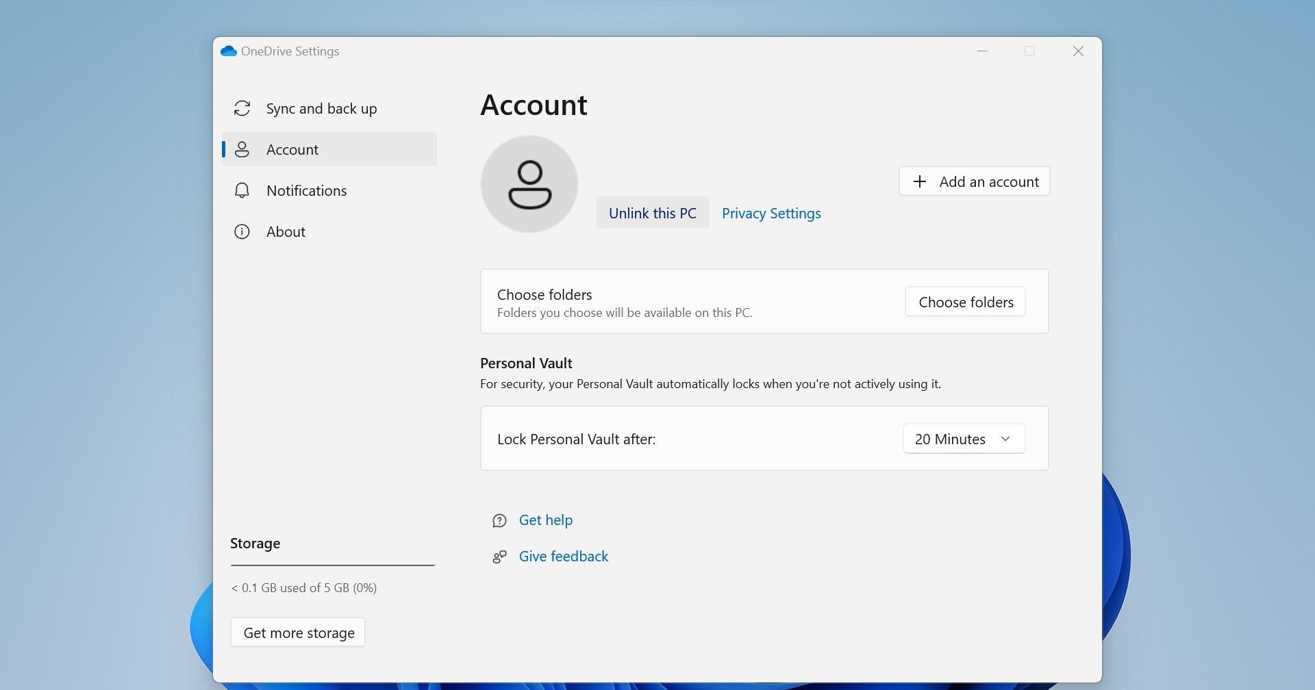Screen dimensions: 1315x690
Task: Open the Privacy Settings link
Action: click(771, 214)
